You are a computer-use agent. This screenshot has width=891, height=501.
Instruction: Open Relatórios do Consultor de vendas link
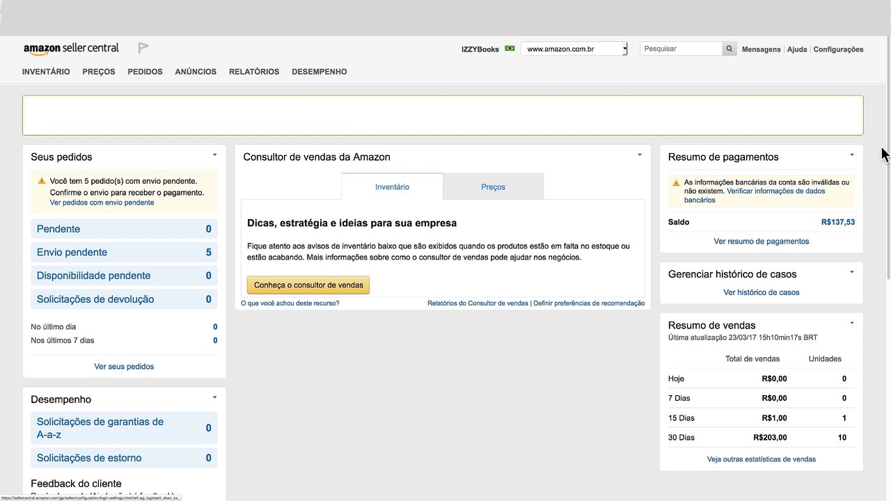point(478,303)
